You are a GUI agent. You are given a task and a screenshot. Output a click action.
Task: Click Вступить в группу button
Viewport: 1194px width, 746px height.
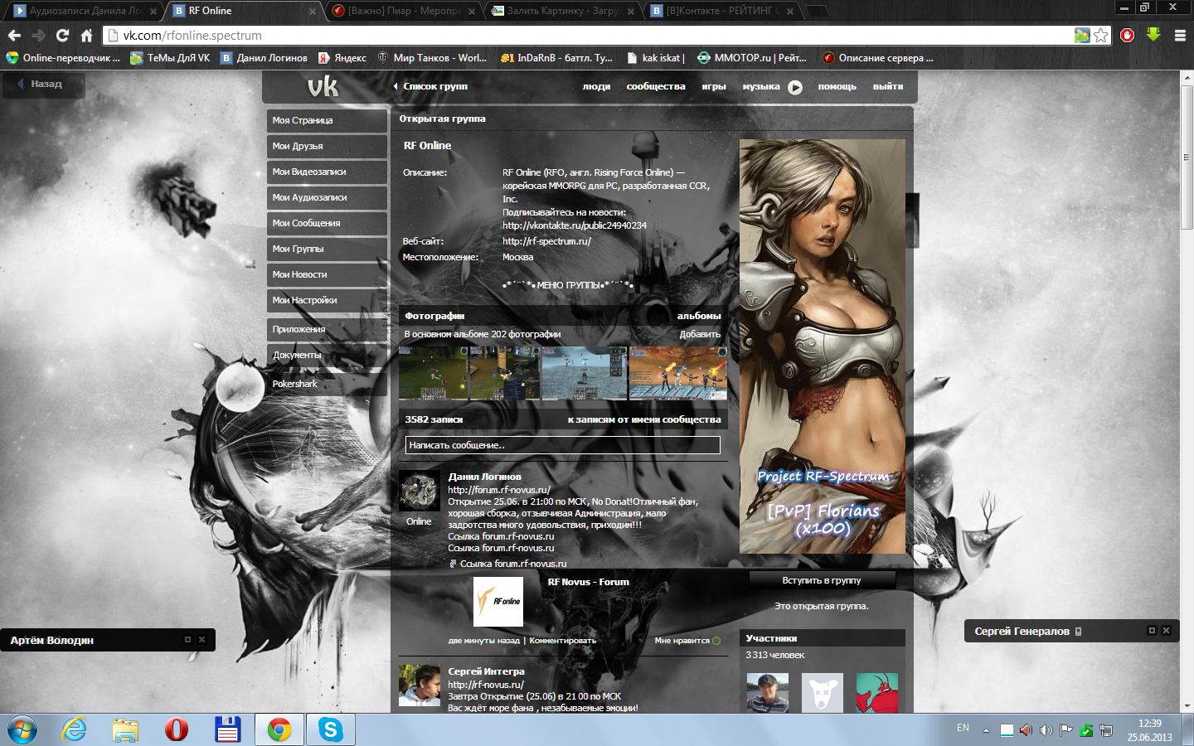point(822,580)
